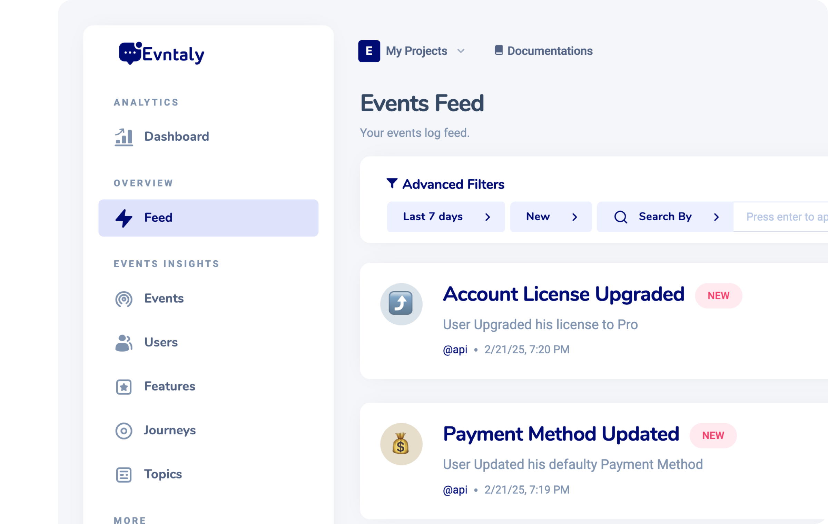Viewport: 828px width, 524px height.
Task: Click the NEW badge on Account License Upgraded
Action: coord(718,296)
